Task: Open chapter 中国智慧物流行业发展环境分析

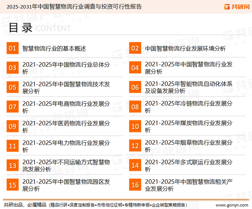Action: [185, 48]
